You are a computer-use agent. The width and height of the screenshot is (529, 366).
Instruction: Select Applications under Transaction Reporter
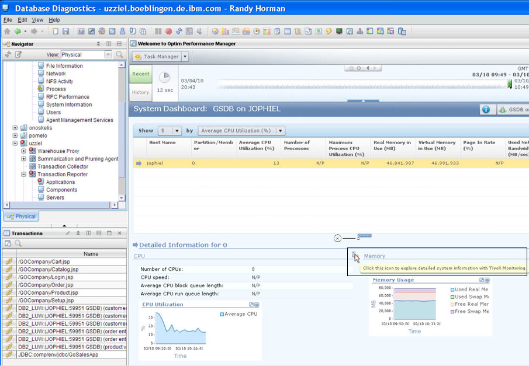coord(60,182)
